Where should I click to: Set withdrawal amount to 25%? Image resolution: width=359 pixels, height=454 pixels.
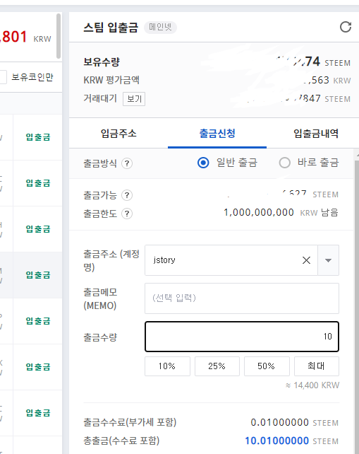[x=217, y=366]
